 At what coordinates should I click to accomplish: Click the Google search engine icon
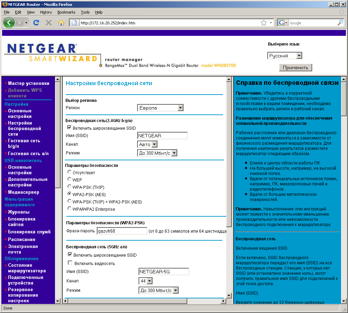(x=282, y=23)
